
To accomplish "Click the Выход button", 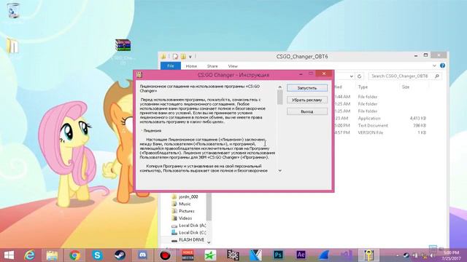I will click(x=307, y=111).
